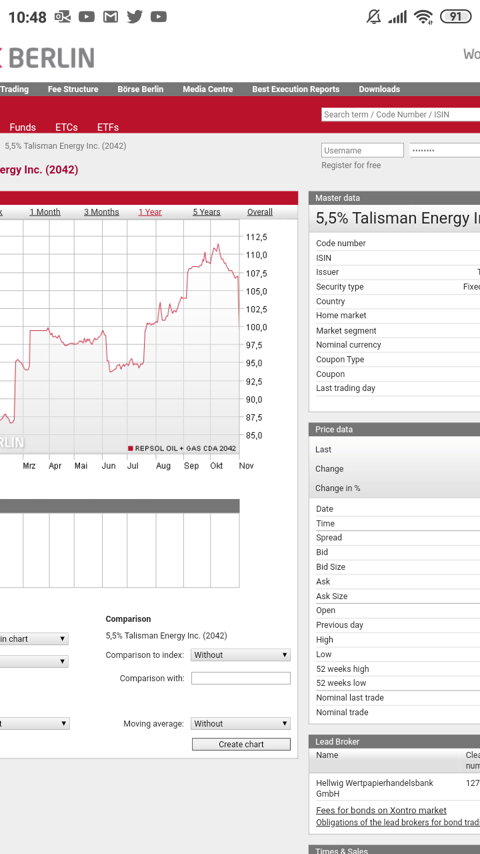
Task: Open the Trading menu
Action: pos(14,89)
